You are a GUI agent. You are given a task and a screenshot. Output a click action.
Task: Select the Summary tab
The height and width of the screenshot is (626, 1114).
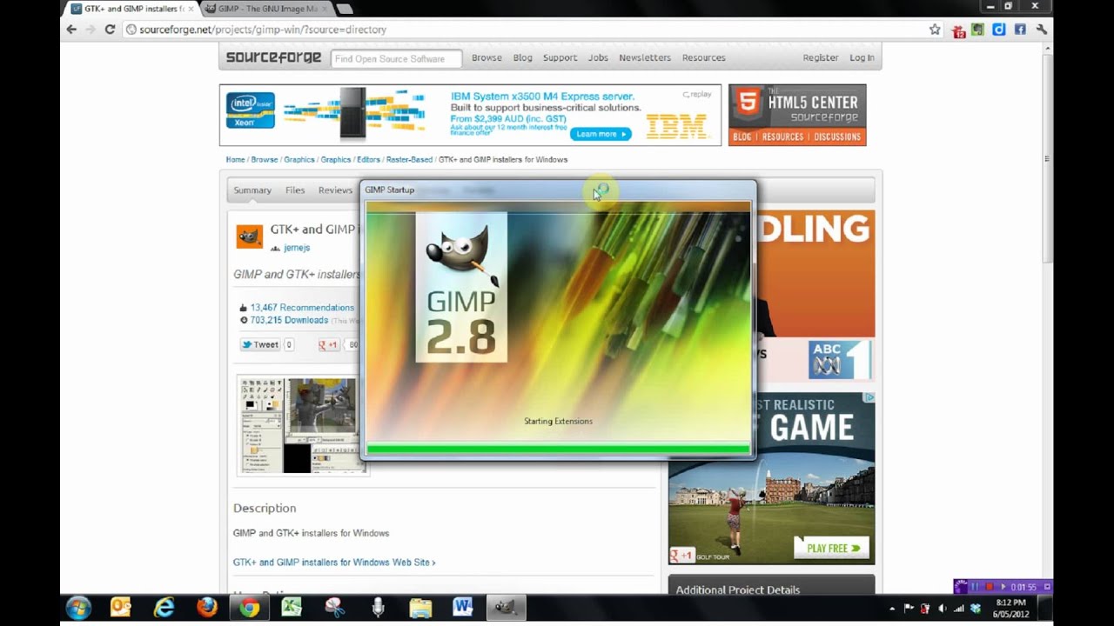(252, 190)
